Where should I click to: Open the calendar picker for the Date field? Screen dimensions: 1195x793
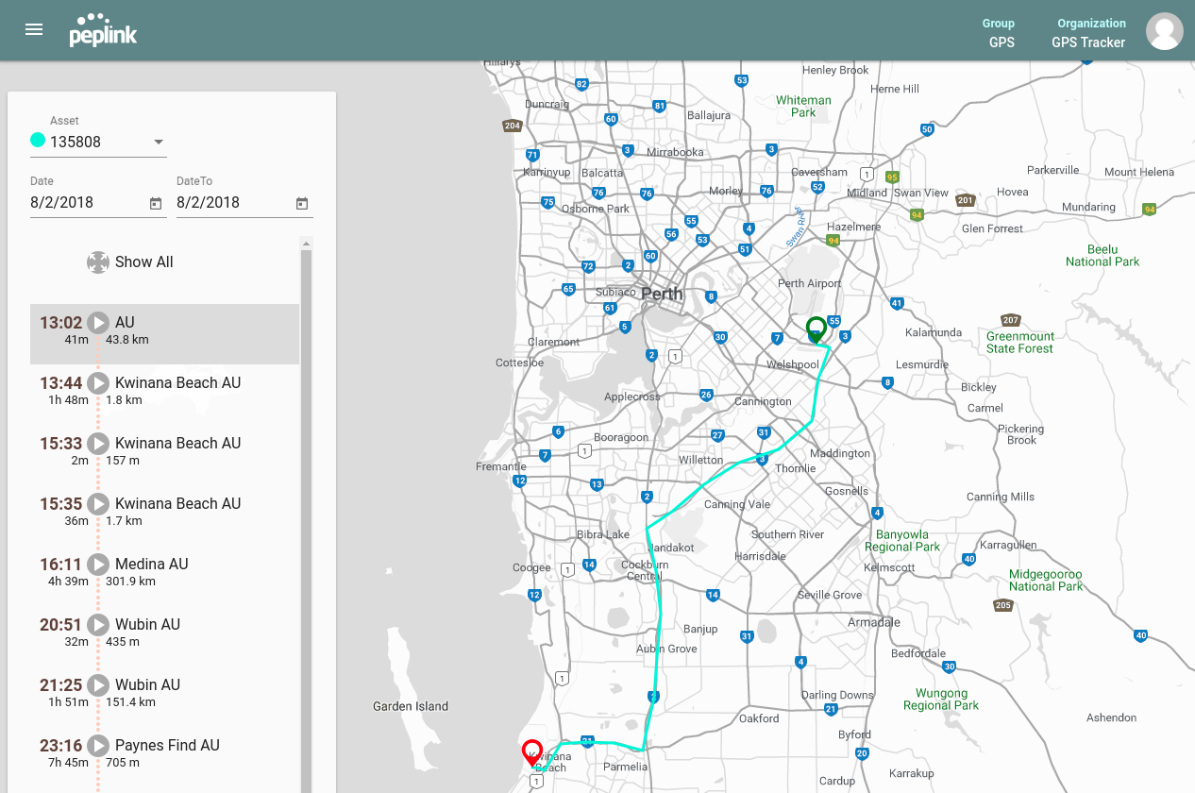click(155, 203)
